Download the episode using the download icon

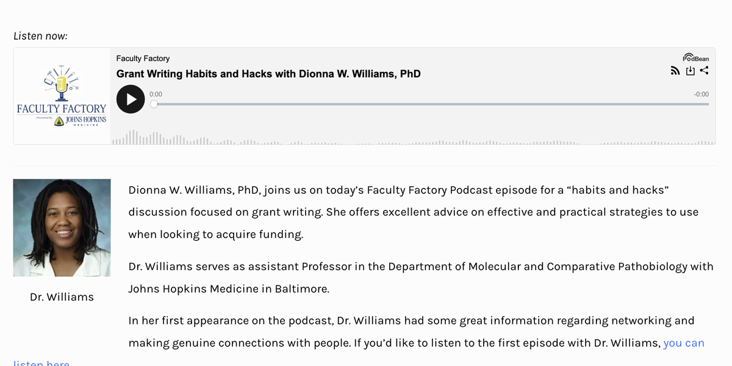click(690, 71)
